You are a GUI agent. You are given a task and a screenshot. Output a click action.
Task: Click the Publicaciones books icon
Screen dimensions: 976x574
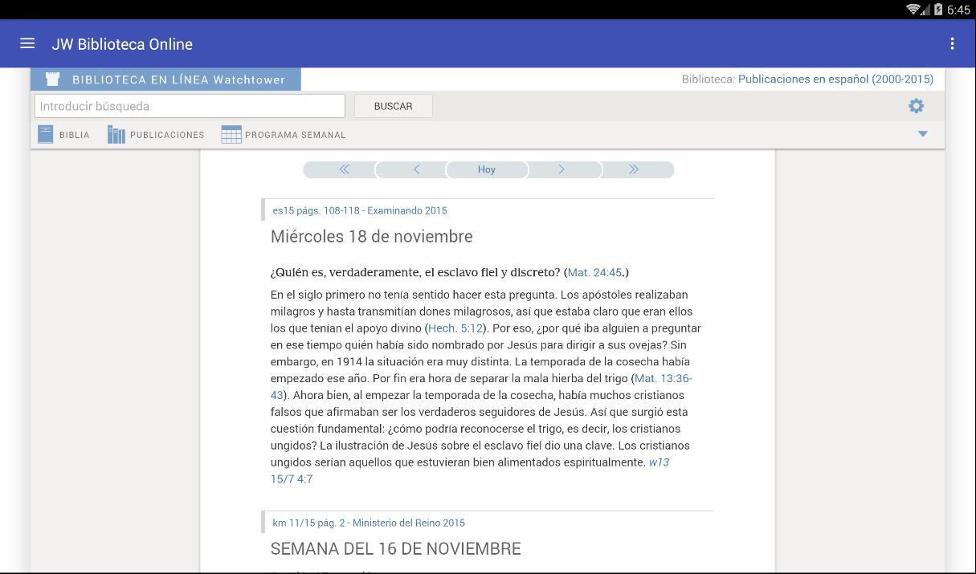[x=116, y=134]
